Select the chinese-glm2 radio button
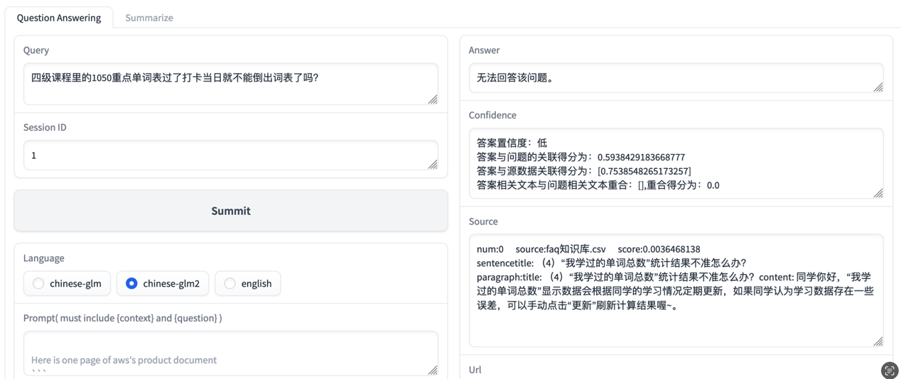The width and height of the screenshot is (901, 379). [x=163, y=283]
